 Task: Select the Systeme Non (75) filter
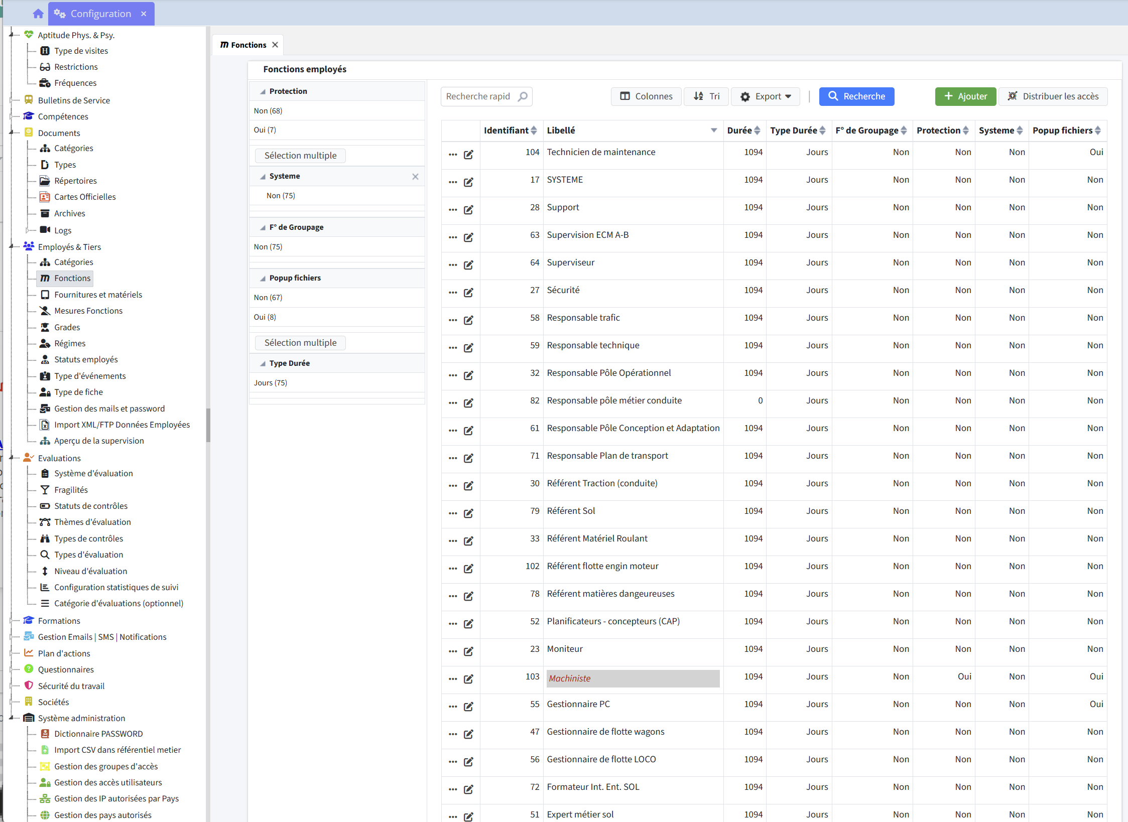pyautogui.click(x=281, y=195)
